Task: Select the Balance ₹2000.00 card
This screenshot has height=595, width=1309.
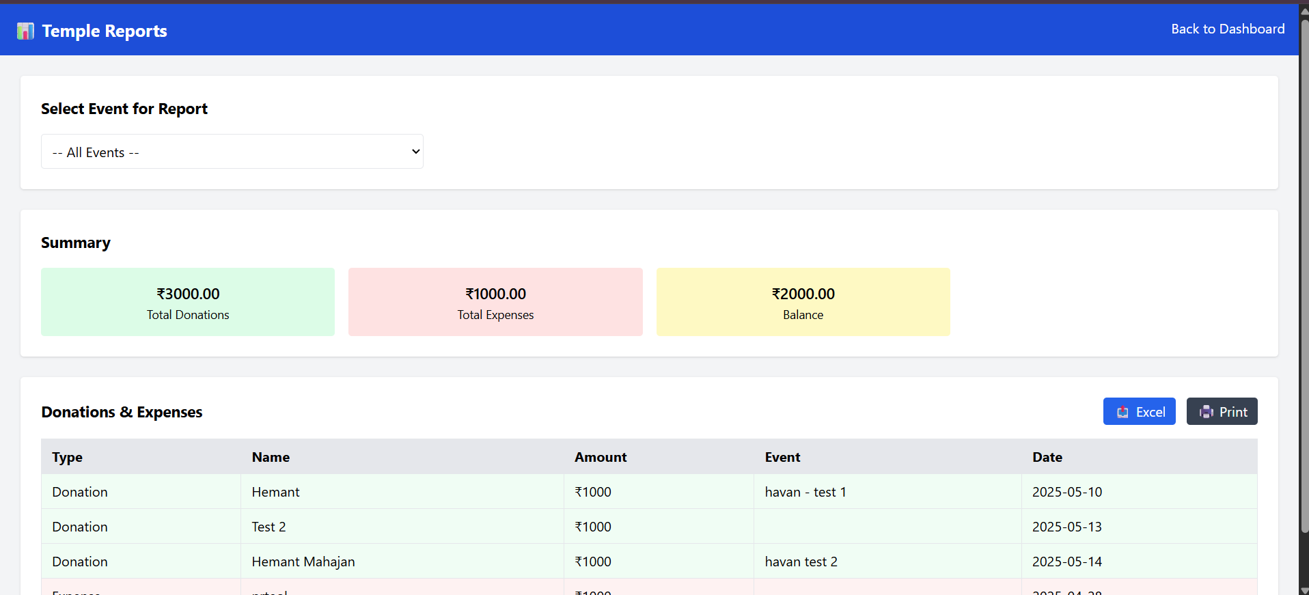Action: click(803, 302)
